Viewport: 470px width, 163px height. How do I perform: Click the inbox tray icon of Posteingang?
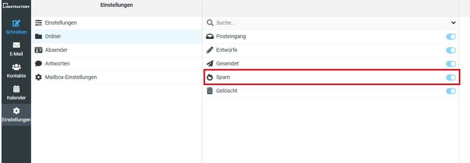pos(210,36)
